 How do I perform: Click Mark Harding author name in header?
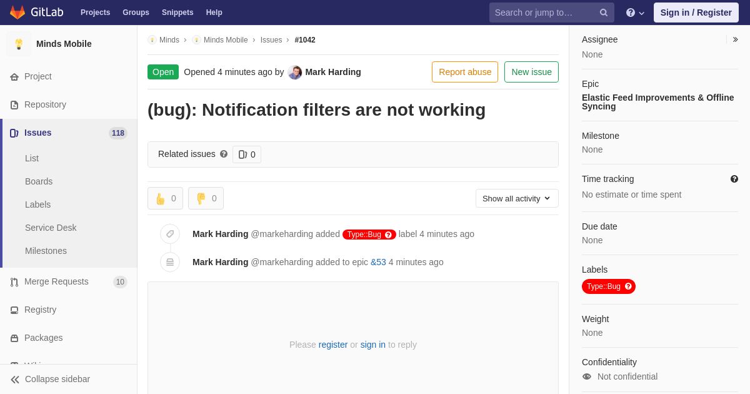point(333,72)
